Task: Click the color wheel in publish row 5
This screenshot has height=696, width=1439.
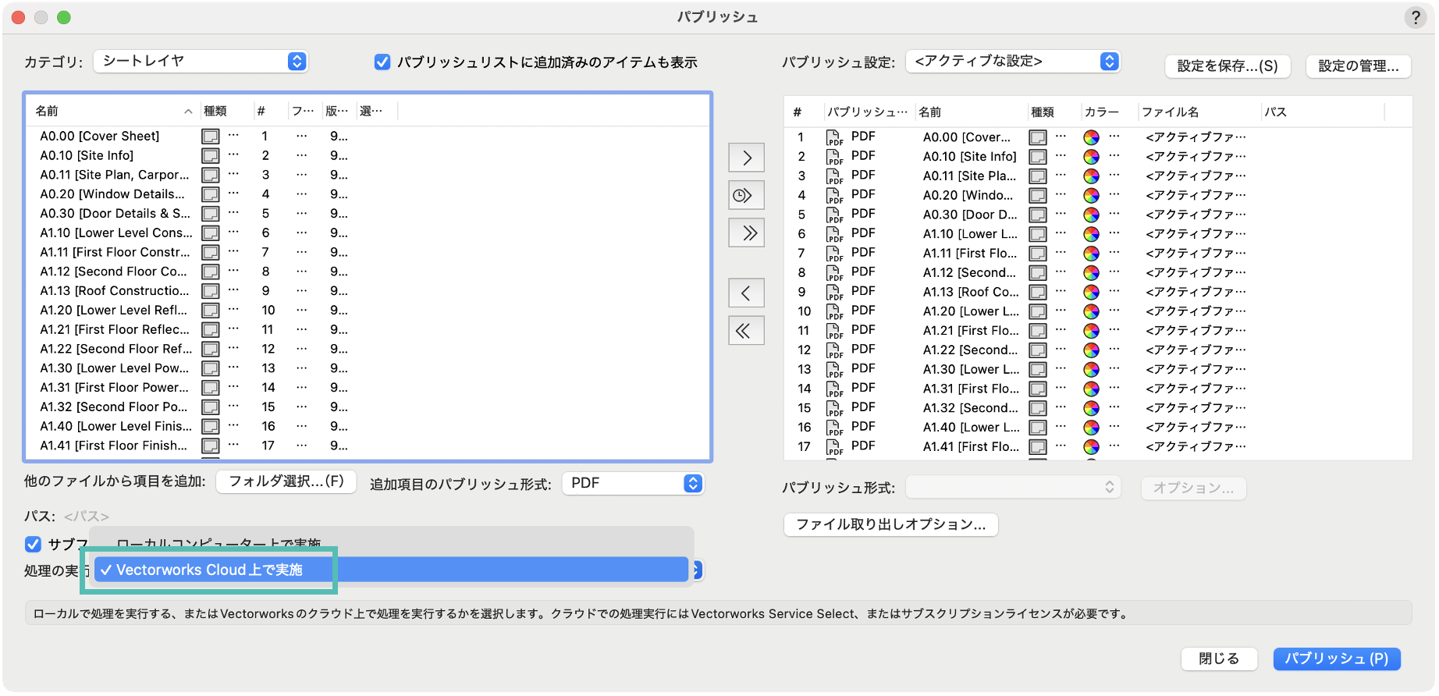Action: [x=1091, y=215]
